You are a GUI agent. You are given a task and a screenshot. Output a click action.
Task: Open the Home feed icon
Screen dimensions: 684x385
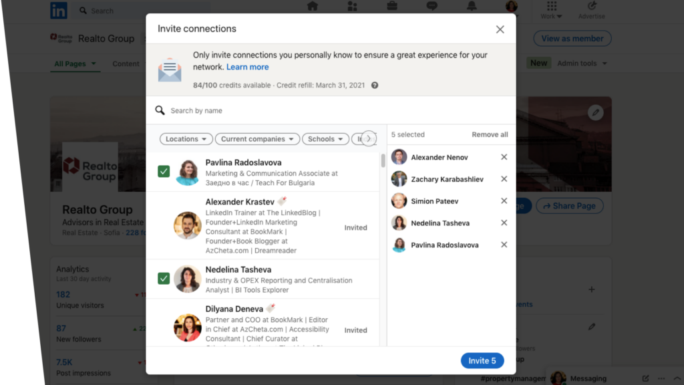coord(313,6)
